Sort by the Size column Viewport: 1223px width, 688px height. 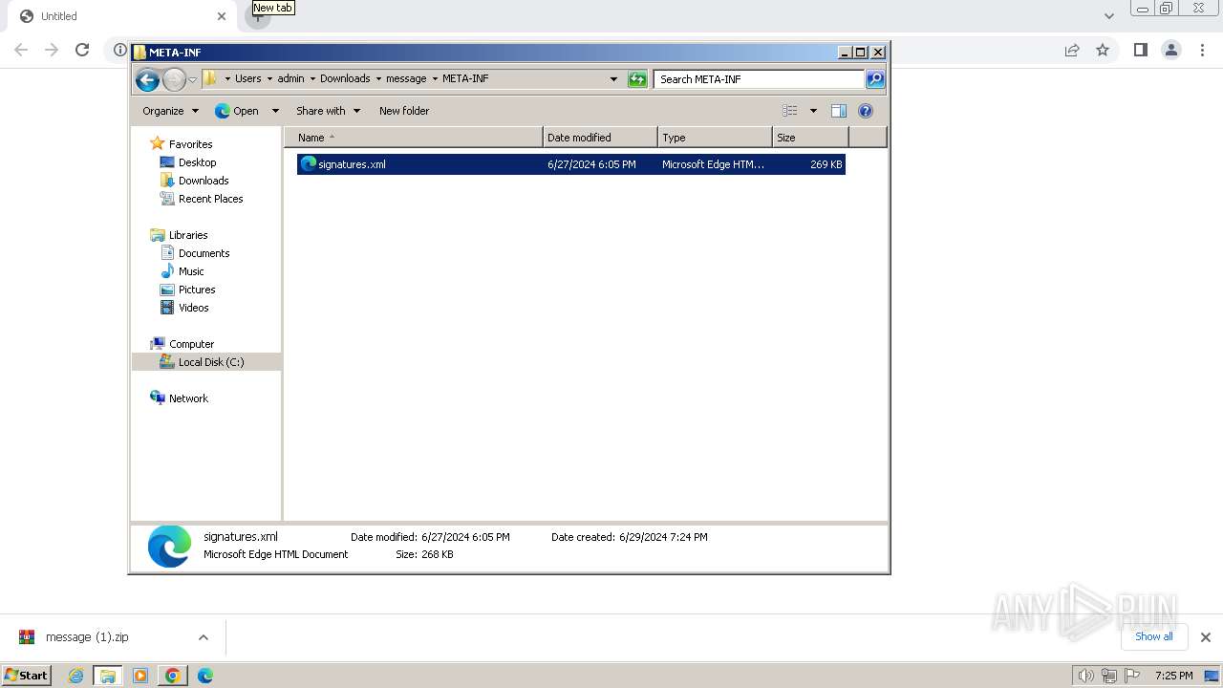810,138
